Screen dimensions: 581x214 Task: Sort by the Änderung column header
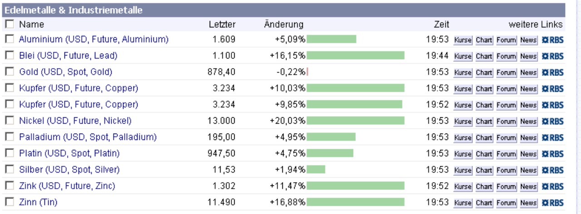(x=284, y=25)
